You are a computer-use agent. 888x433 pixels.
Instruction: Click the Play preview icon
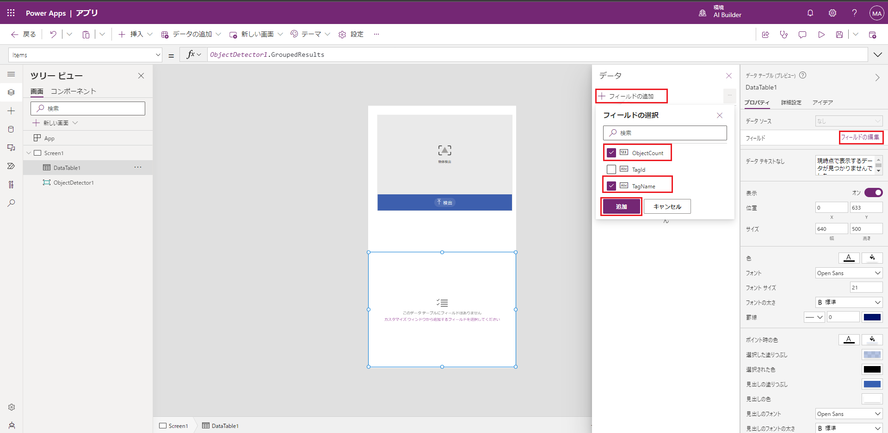pyautogui.click(x=821, y=35)
